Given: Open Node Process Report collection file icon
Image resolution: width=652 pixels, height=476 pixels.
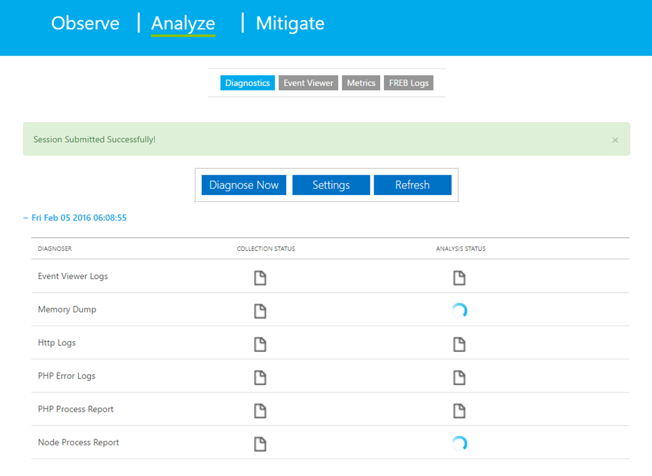Looking at the screenshot, I should (x=260, y=444).
